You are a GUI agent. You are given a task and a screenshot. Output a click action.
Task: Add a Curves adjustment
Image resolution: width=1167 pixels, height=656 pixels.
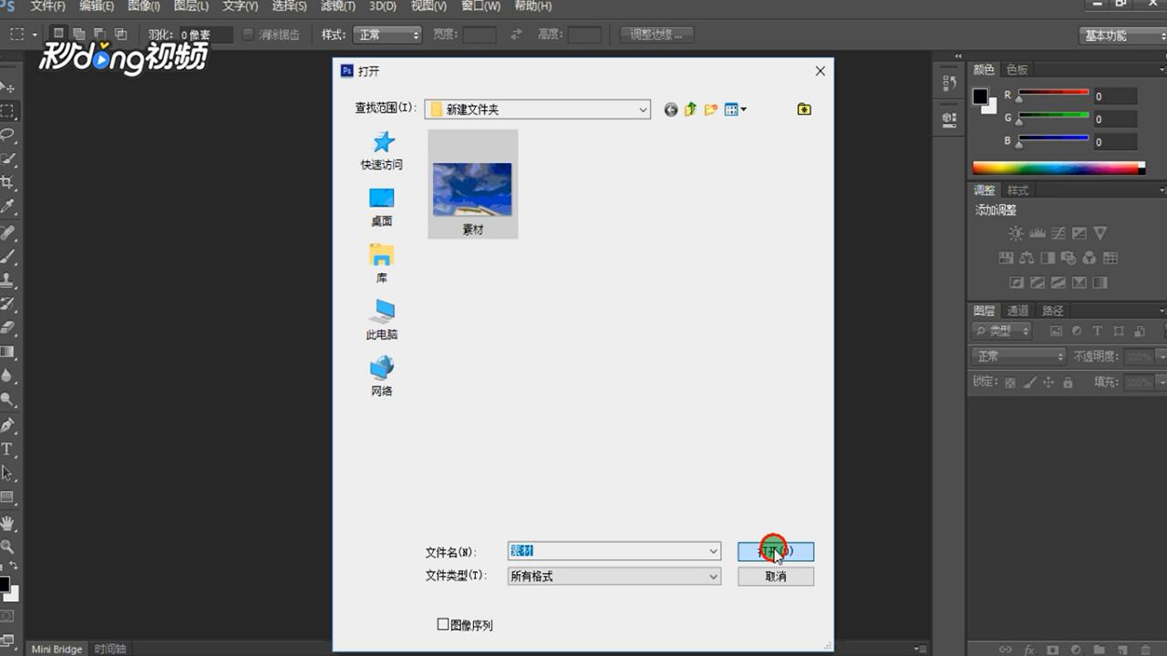click(x=1058, y=234)
